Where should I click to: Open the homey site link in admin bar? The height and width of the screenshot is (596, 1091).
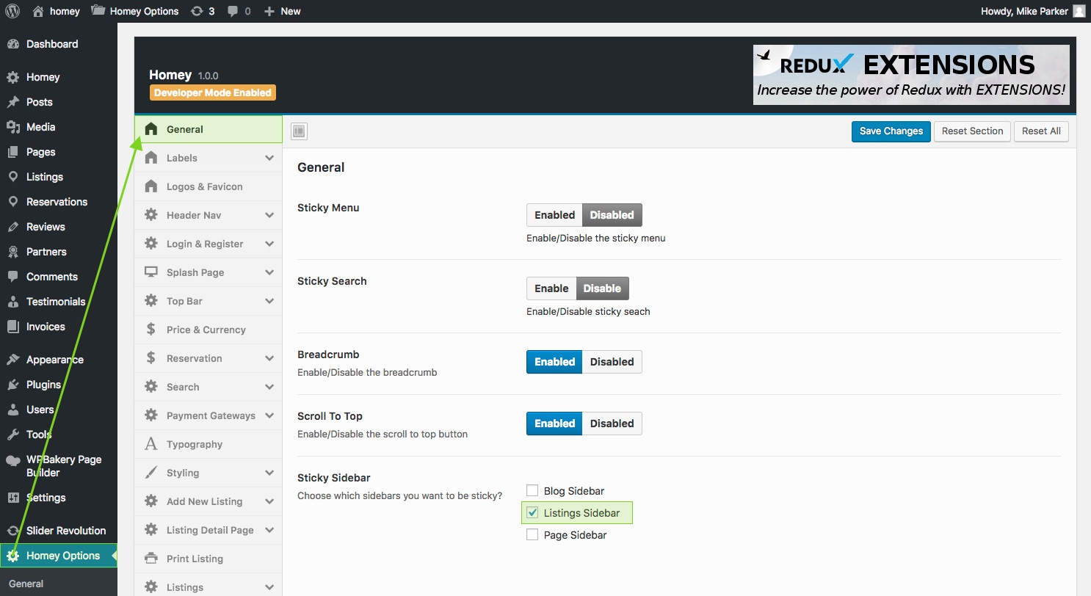pos(57,11)
